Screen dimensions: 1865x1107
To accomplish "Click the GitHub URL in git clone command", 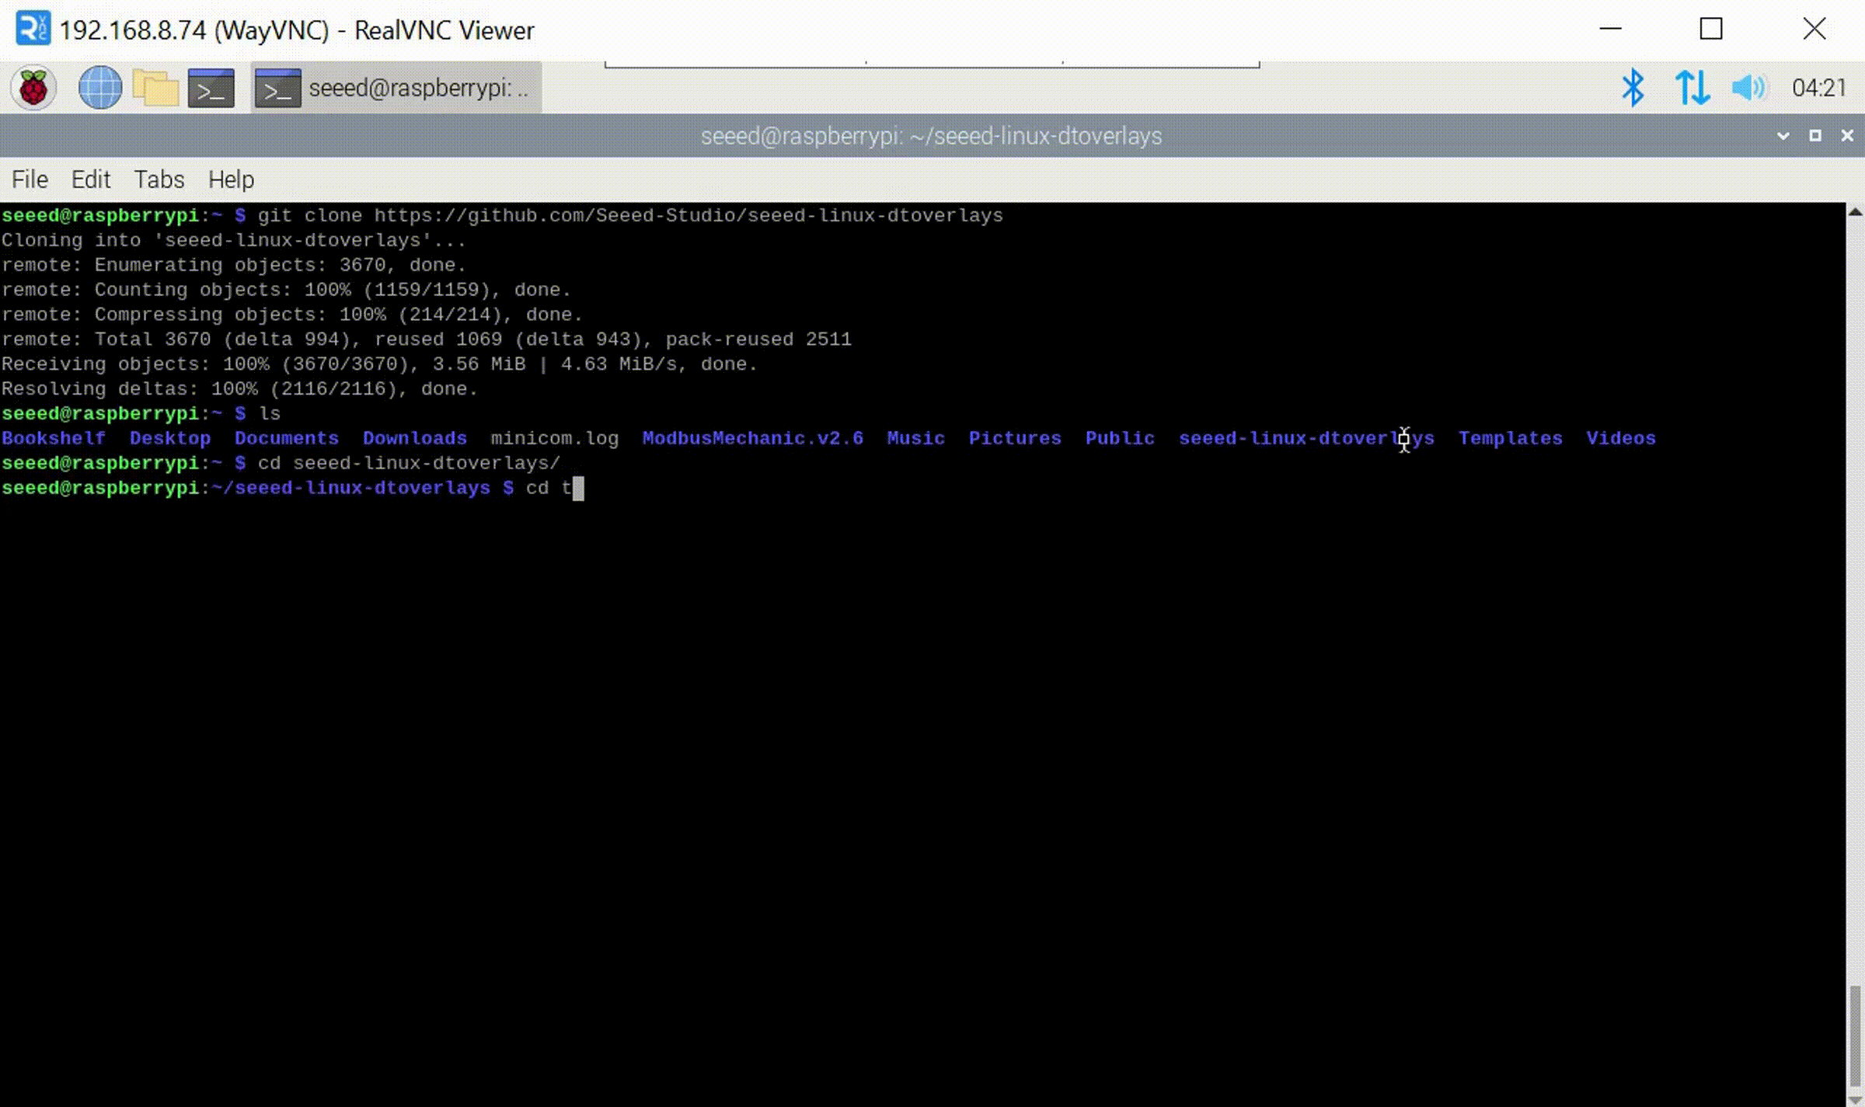I will tap(688, 215).
